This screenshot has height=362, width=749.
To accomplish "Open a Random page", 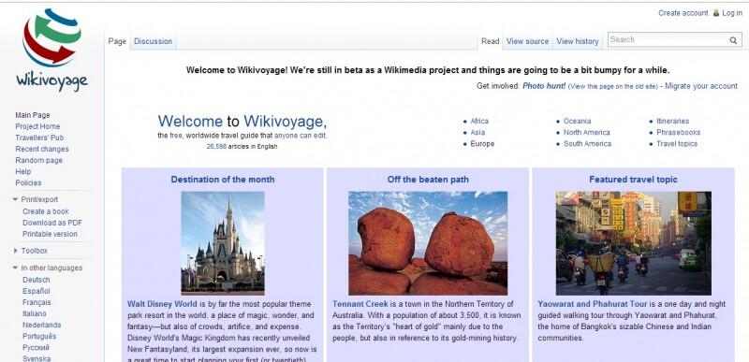I will [x=38, y=160].
